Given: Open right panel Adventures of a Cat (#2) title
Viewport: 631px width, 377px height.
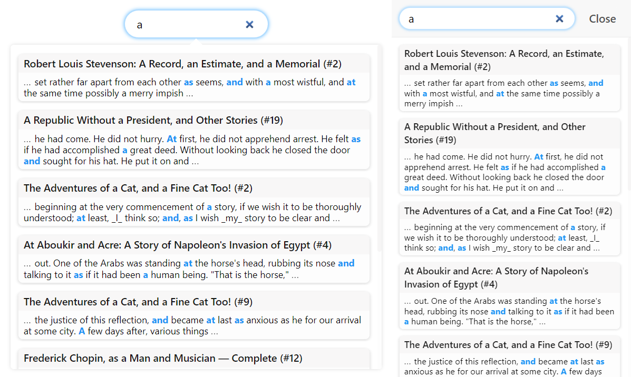Looking at the screenshot, I should [x=508, y=211].
